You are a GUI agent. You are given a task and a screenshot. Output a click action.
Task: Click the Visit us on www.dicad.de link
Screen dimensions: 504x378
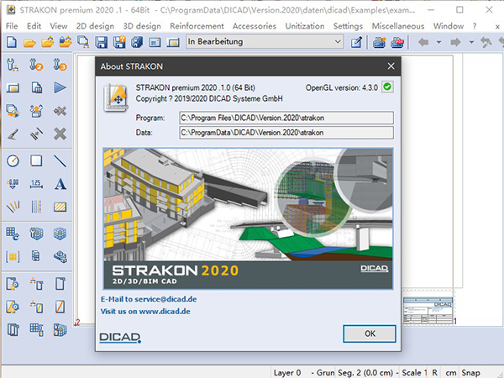tap(145, 312)
